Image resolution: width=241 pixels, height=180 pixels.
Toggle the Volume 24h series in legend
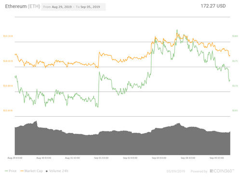tap(57, 171)
